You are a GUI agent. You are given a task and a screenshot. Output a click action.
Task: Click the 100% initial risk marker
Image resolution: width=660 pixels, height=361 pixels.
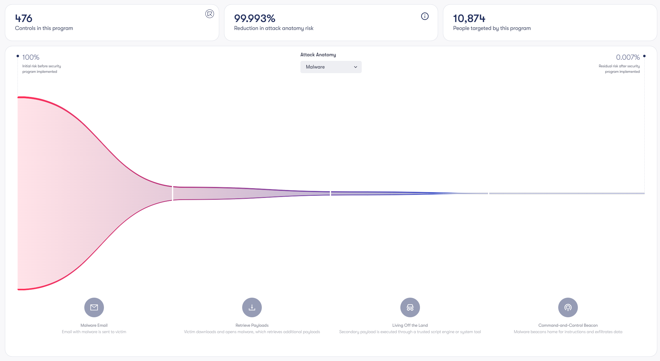[x=31, y=57]
